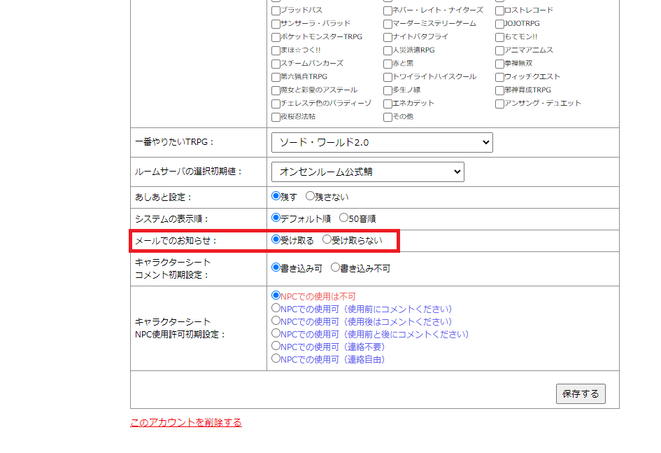The width and height of the screenshot is (661, 453).
Task: Tick the その他 checkbox
Action: 388,117
